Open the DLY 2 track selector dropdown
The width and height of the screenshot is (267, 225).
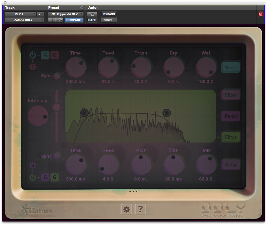[20, 14]
